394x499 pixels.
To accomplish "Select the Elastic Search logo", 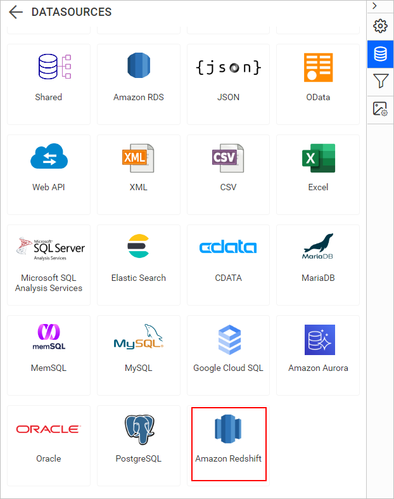I will coord(138,246).
